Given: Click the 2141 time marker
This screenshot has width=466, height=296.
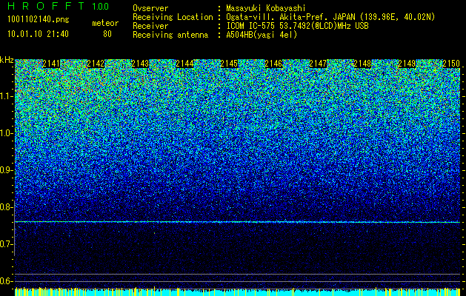Looking at the screenshot, I should tap(51, 64).
